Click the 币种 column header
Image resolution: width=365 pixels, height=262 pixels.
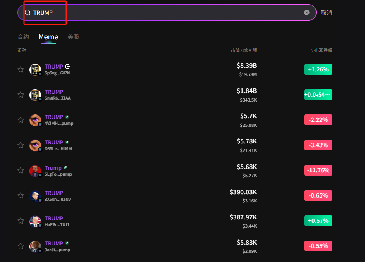[x=22, y=50]
